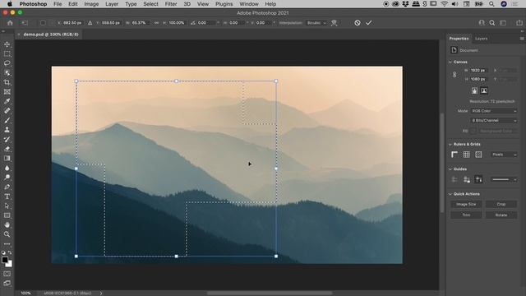Select the Eyedropper tool
Viewport: 526px width, 296px height.
point(7,101)
